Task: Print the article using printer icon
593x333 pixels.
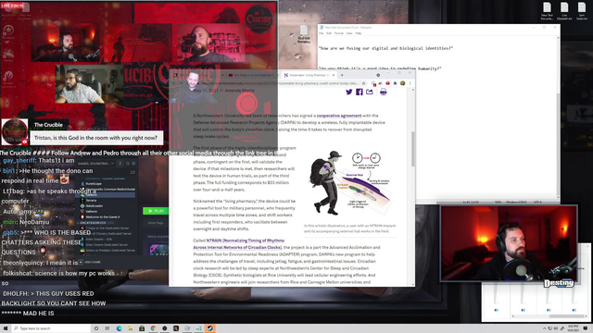Action: (383, 92)
